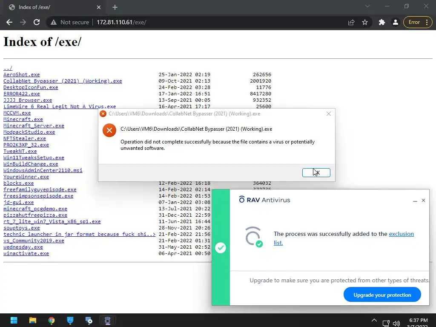
Task: Download ERROR422.exe
Action: point(22,94)
